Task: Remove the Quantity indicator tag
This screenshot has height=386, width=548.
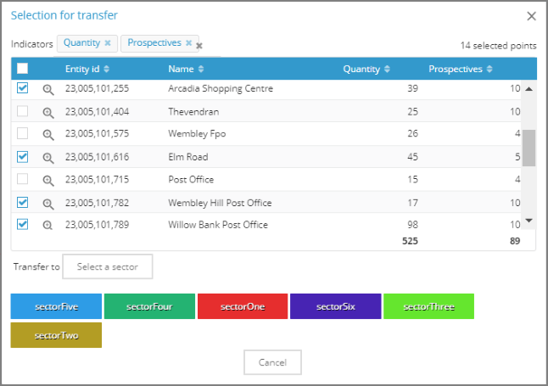Action: pos(108,42)
